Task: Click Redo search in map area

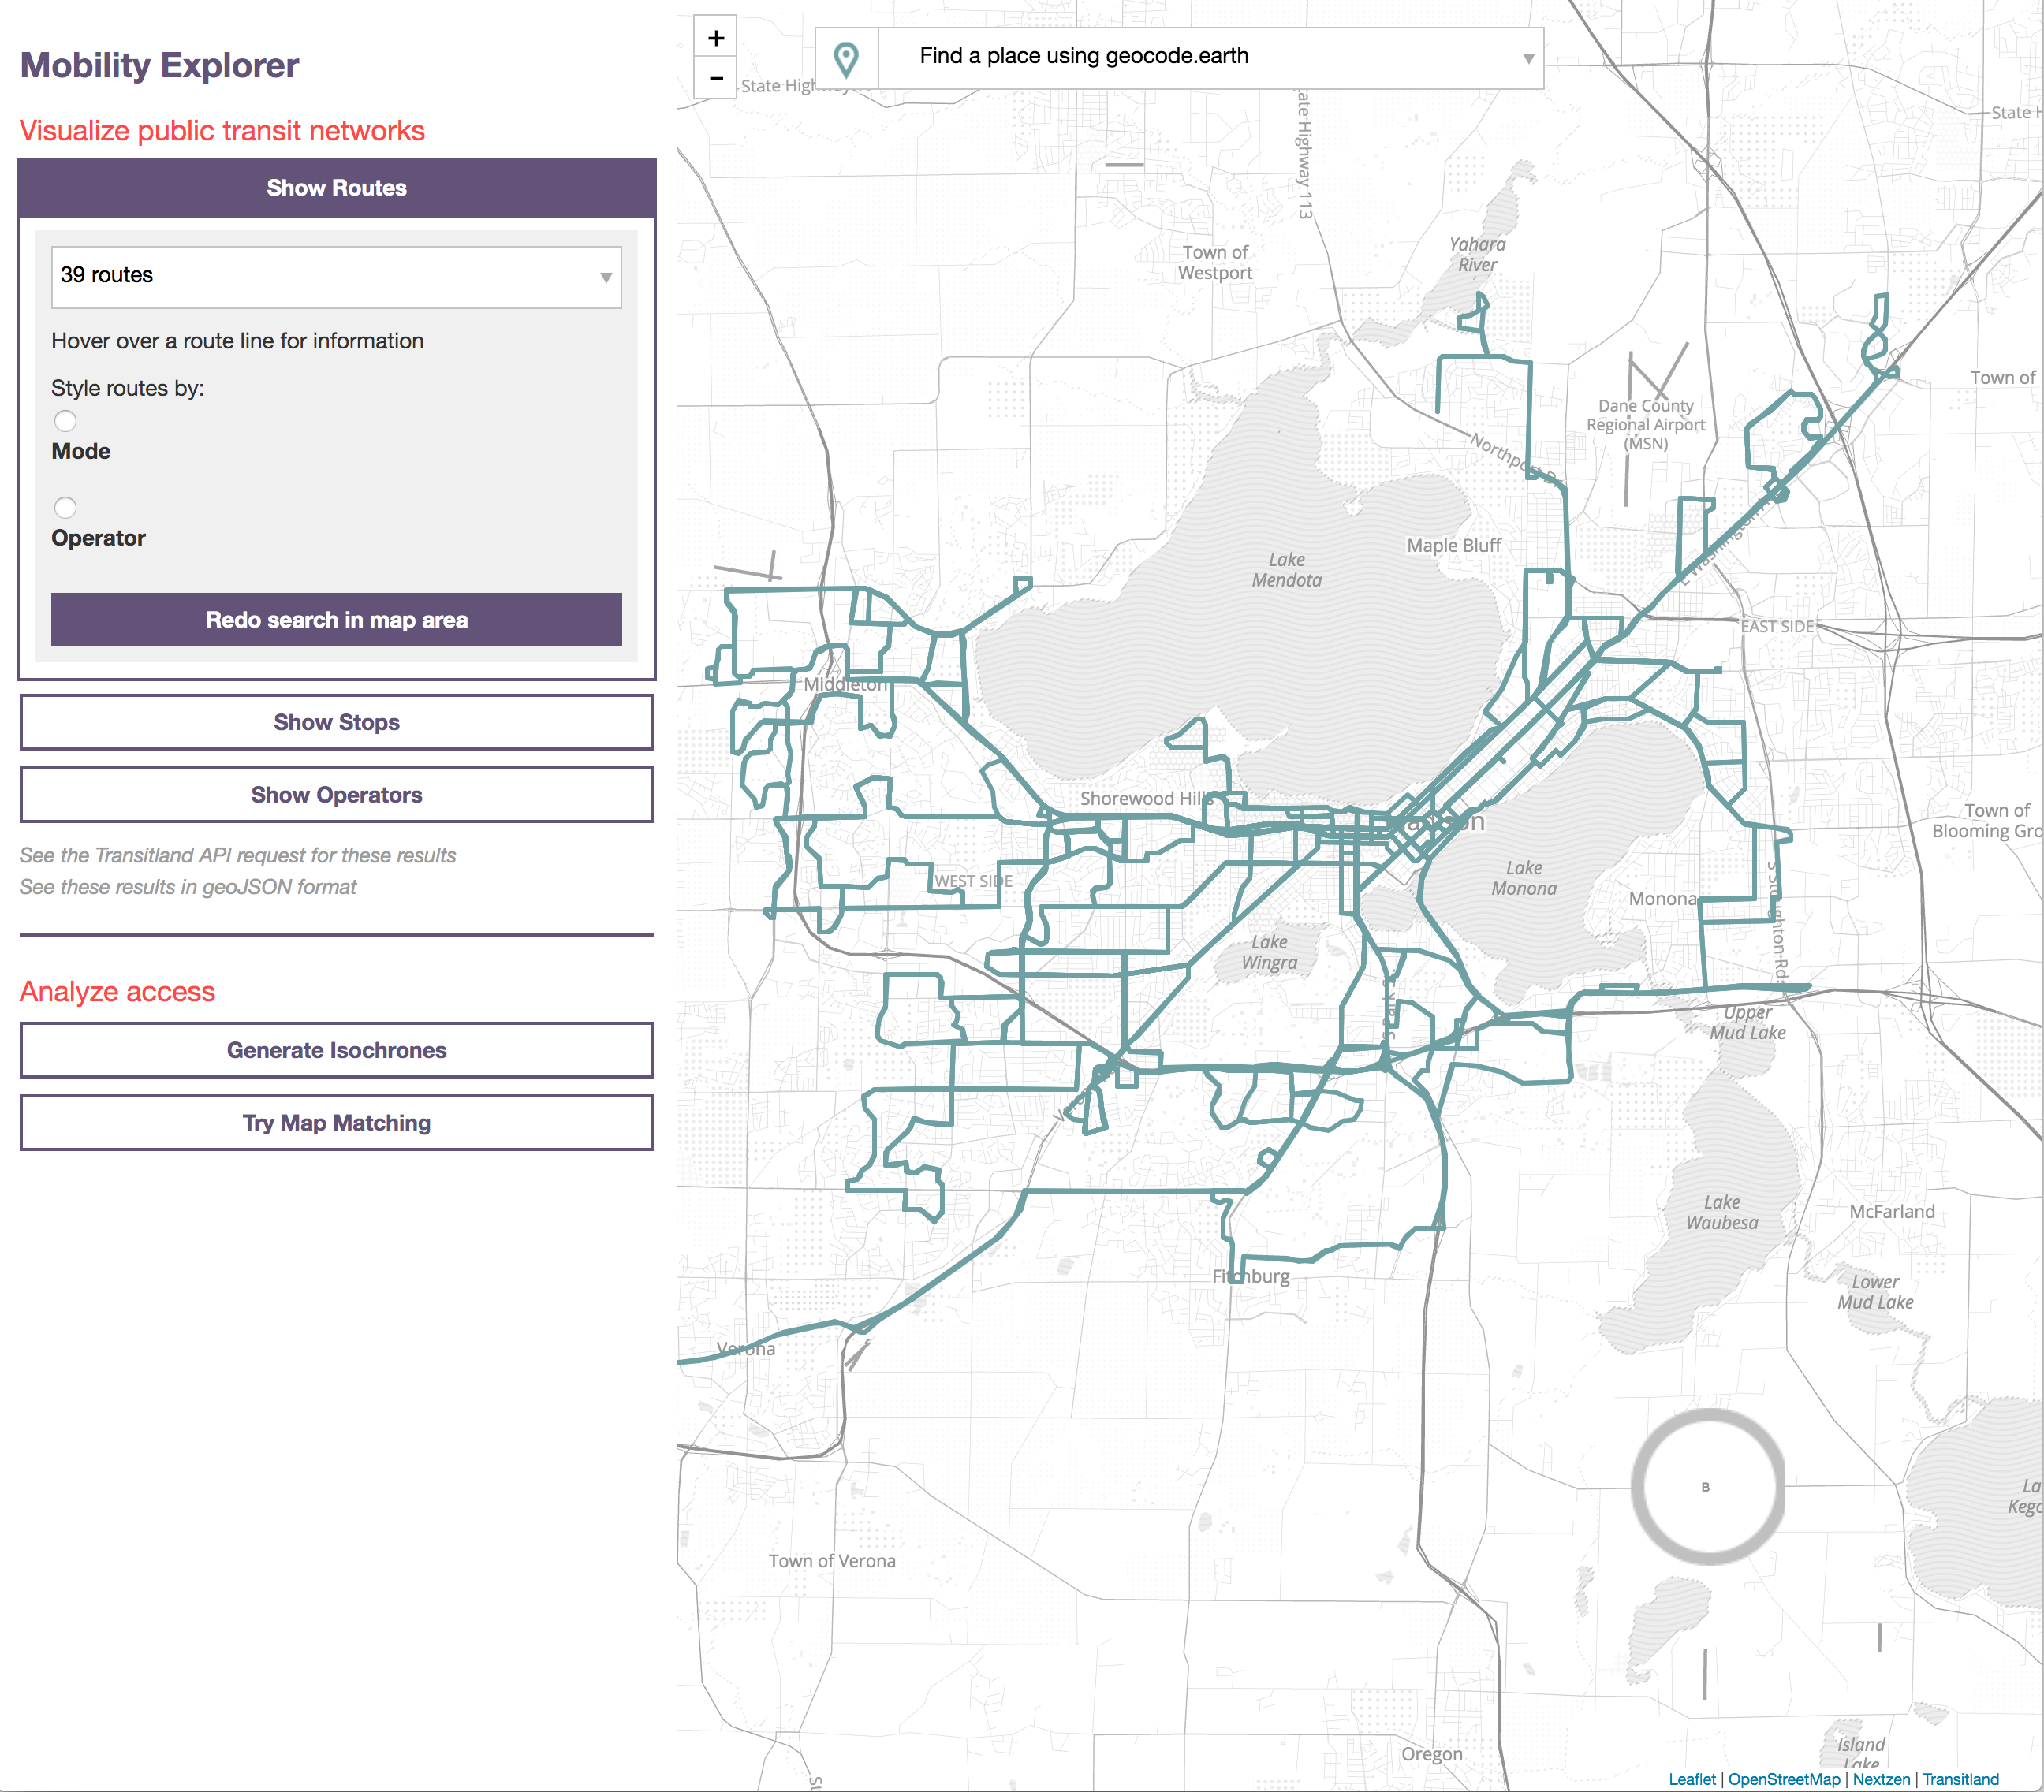Action: point(336,620)
